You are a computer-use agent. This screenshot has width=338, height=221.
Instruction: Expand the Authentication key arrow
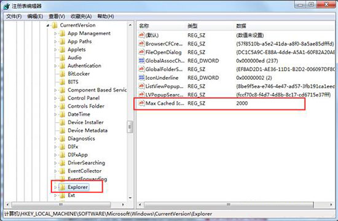[x=55, y=66]
